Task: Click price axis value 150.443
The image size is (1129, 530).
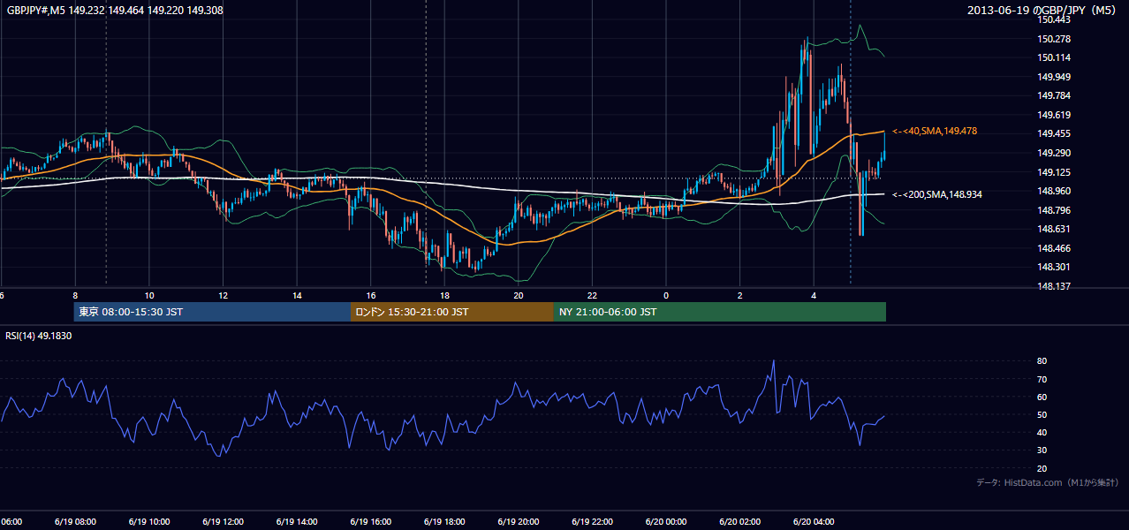Action: point(1054,19)
